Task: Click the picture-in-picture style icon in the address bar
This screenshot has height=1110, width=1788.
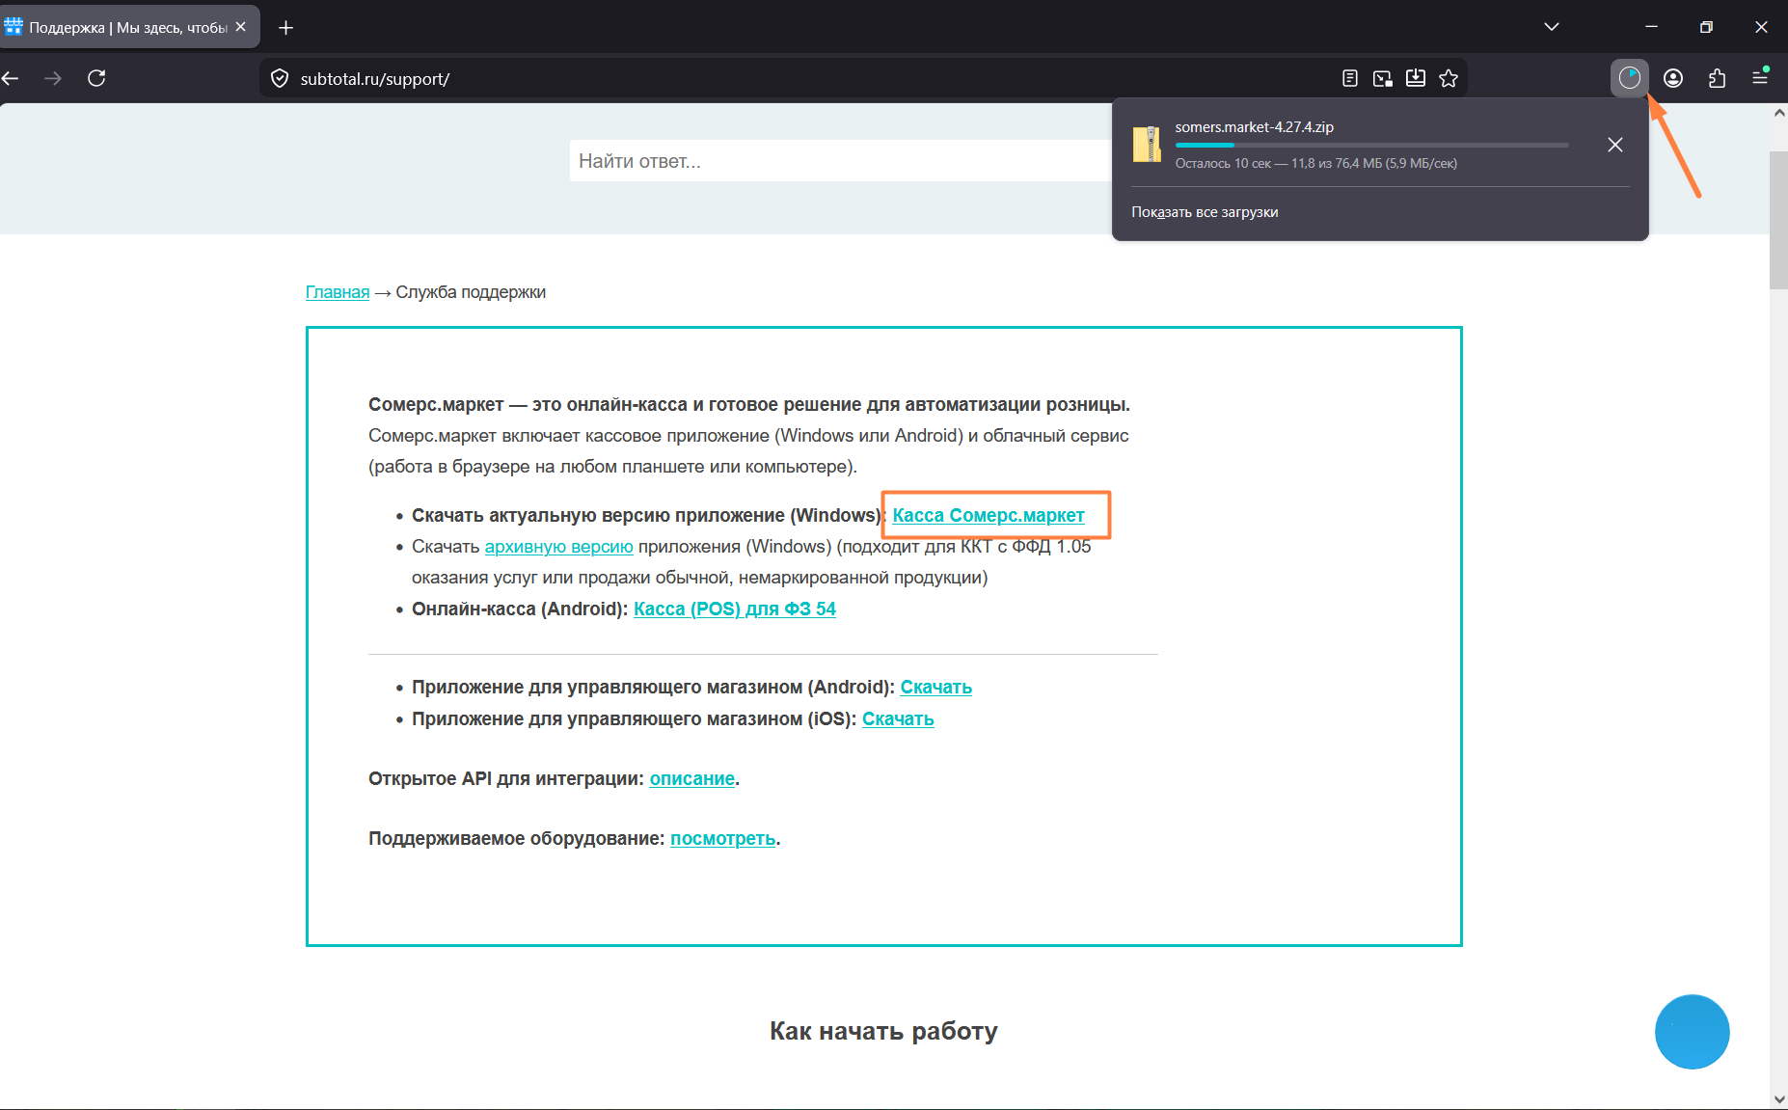Action: click(x=1383, y=78)
